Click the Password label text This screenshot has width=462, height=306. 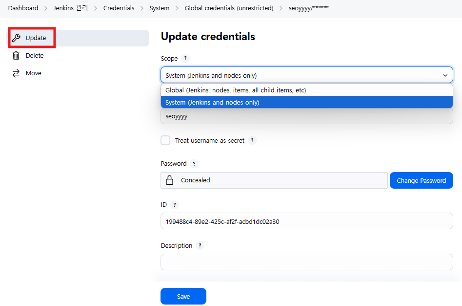174,163
